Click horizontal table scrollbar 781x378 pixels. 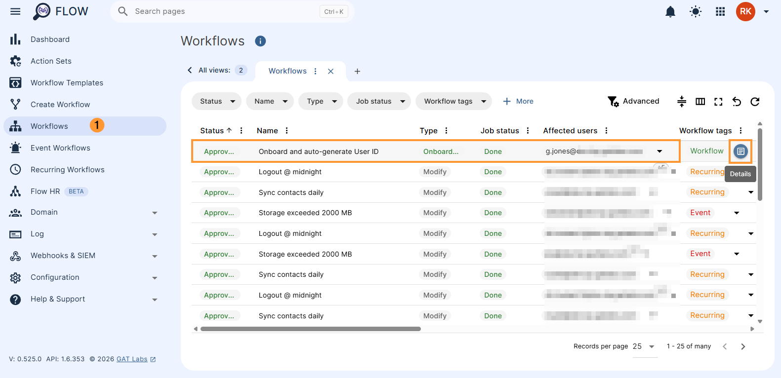311,329
